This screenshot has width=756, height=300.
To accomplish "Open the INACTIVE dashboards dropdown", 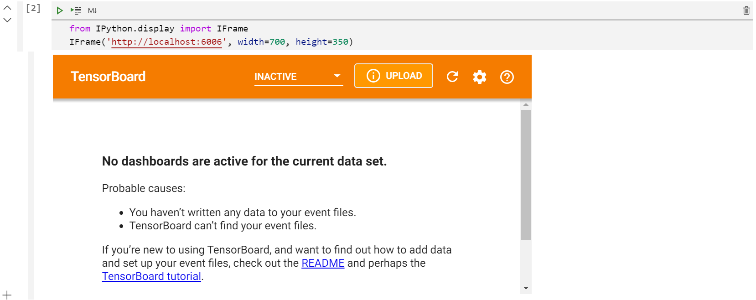I will coord(299,77).
